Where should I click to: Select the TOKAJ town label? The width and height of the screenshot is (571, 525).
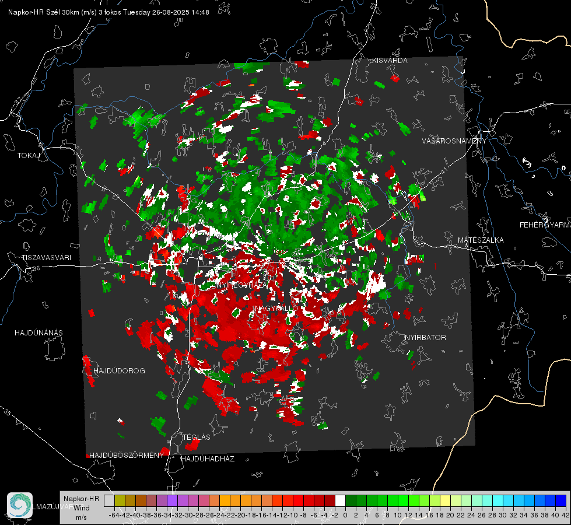coord(29,156)
